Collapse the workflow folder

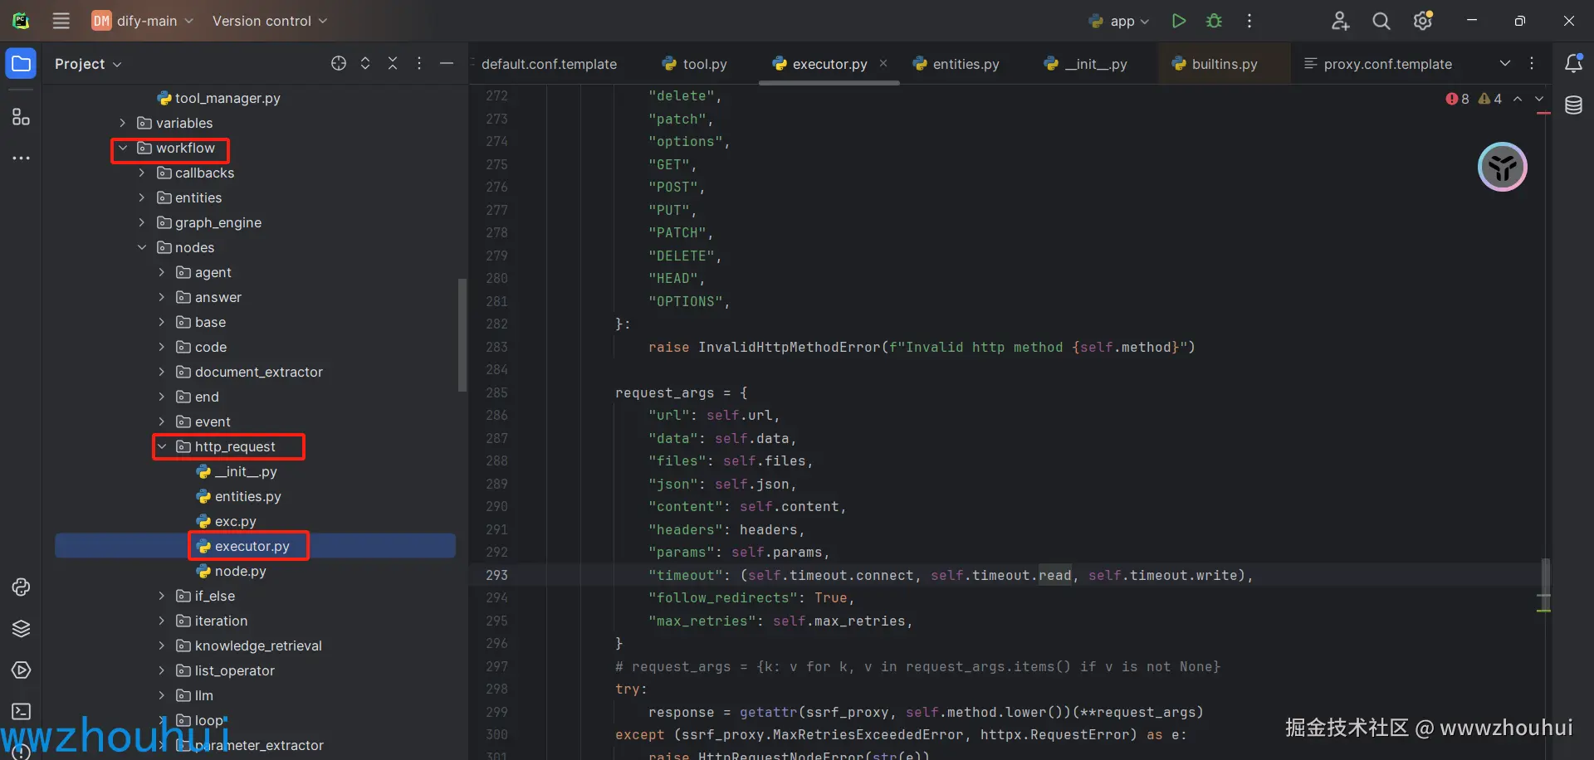coord(123,149)
